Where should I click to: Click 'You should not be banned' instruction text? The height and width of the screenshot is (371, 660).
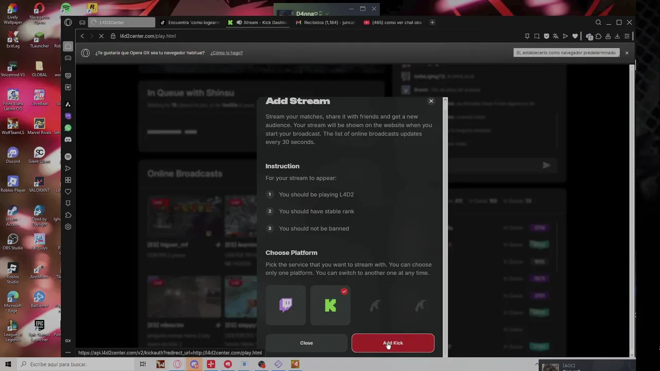[314, 228]
